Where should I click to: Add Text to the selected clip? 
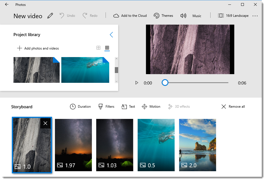point(128,107)
